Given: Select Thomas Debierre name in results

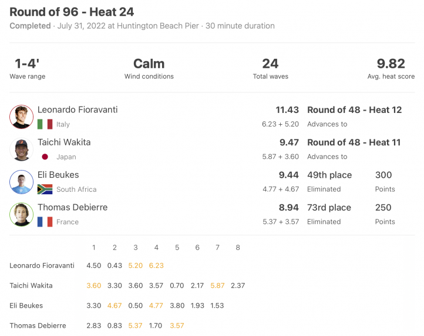Looking at the screenshot, I should pos(72,207).
